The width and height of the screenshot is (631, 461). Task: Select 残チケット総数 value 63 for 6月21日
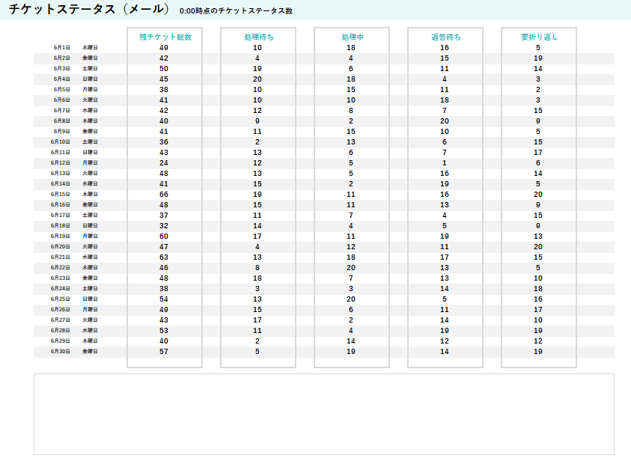coord(164,257)
